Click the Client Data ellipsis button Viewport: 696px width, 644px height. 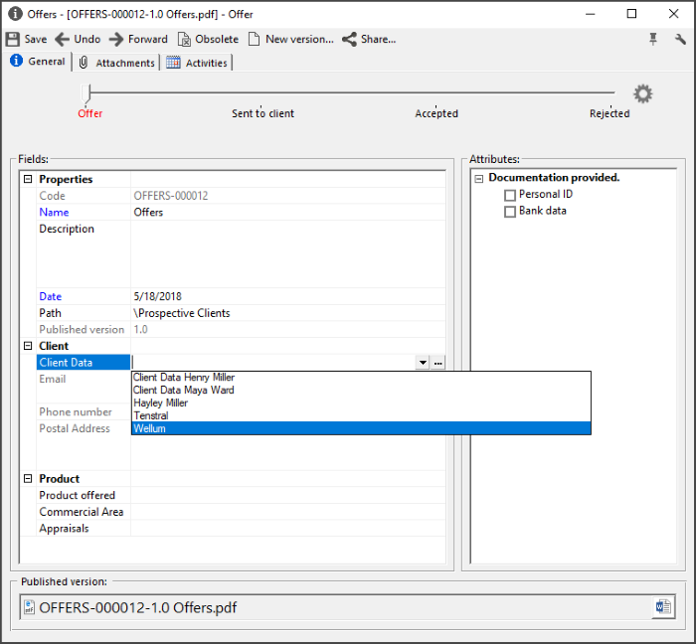437,363
